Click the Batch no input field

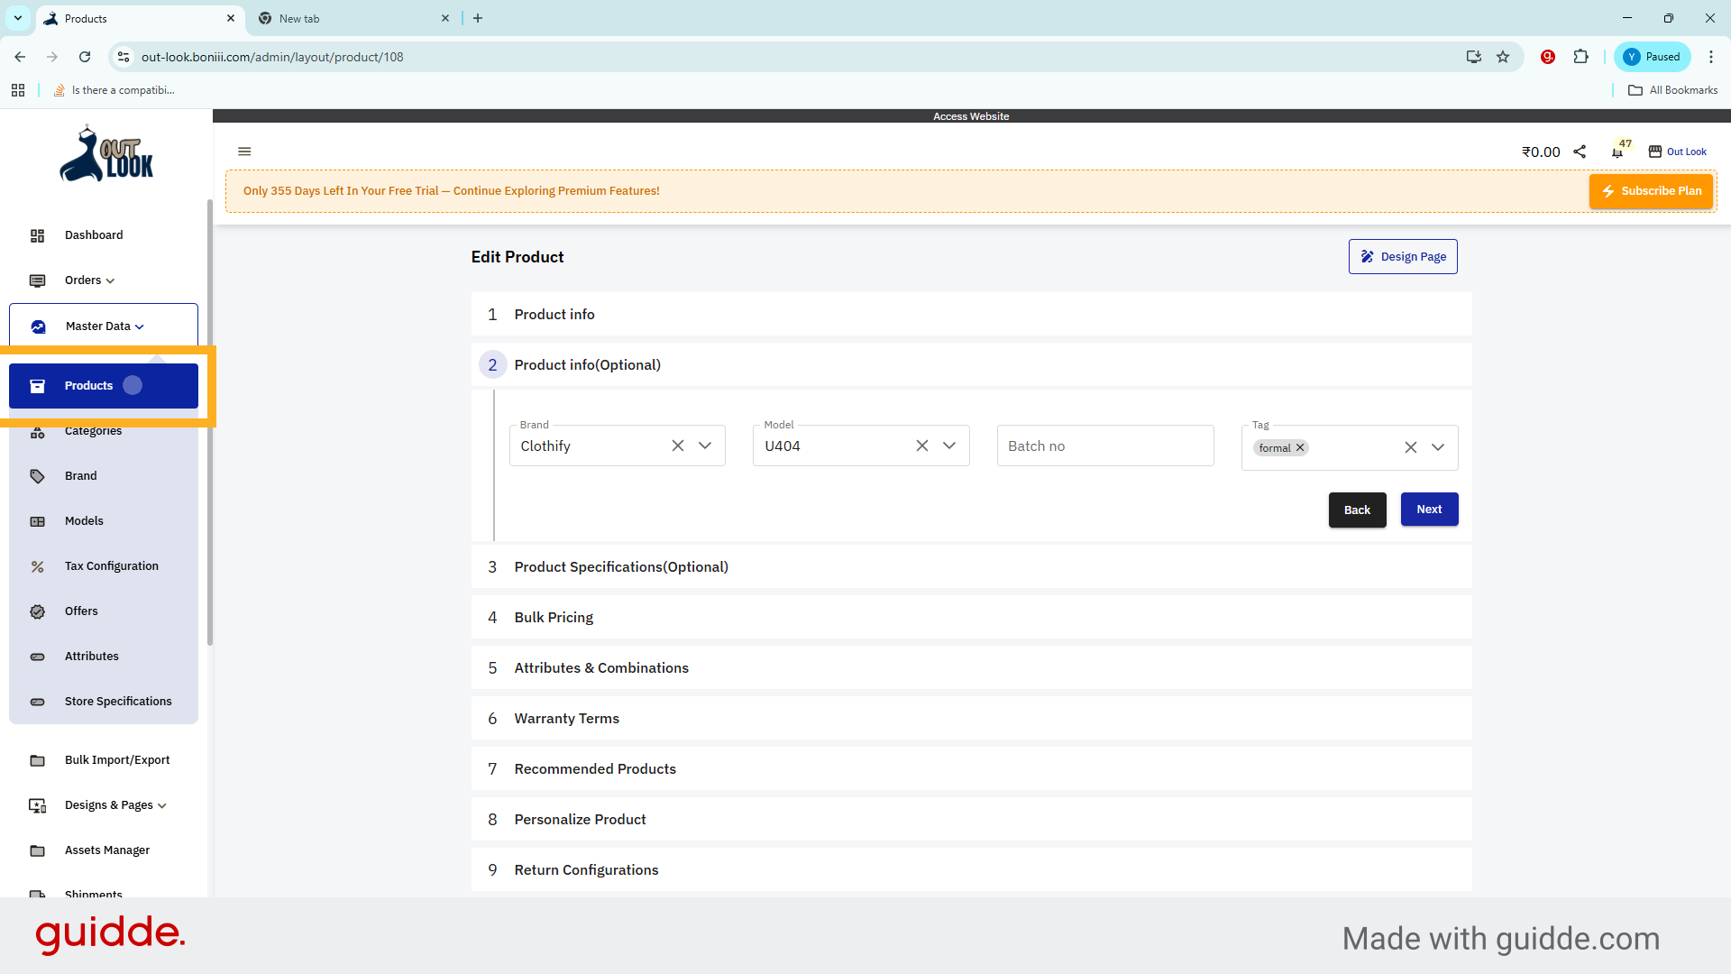pyautogui.click(x=1105, y=446)
